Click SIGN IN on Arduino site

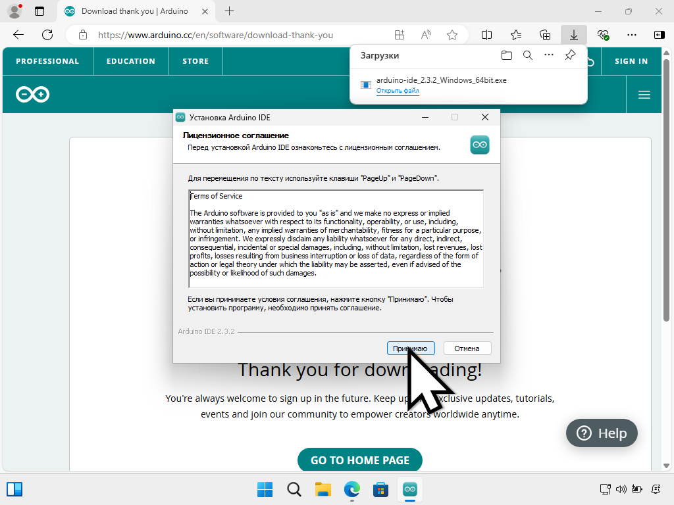coord(631,61)
